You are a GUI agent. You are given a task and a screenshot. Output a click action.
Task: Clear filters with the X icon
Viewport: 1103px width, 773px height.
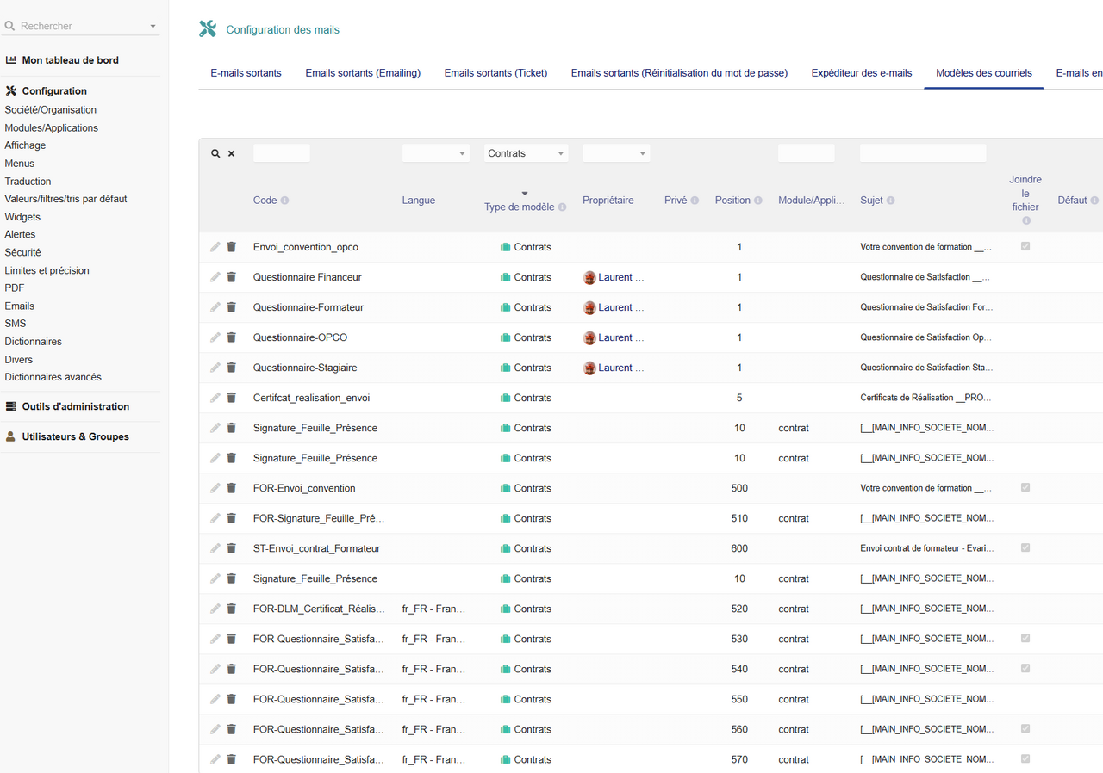pyautogui.click(x=231, y=153)
